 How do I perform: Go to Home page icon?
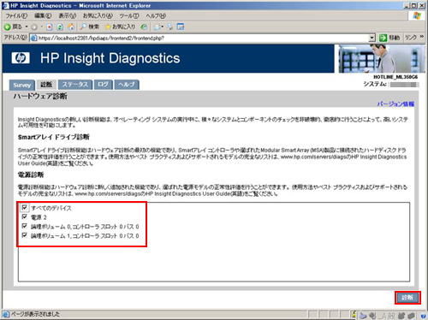[x=71, y=27]
